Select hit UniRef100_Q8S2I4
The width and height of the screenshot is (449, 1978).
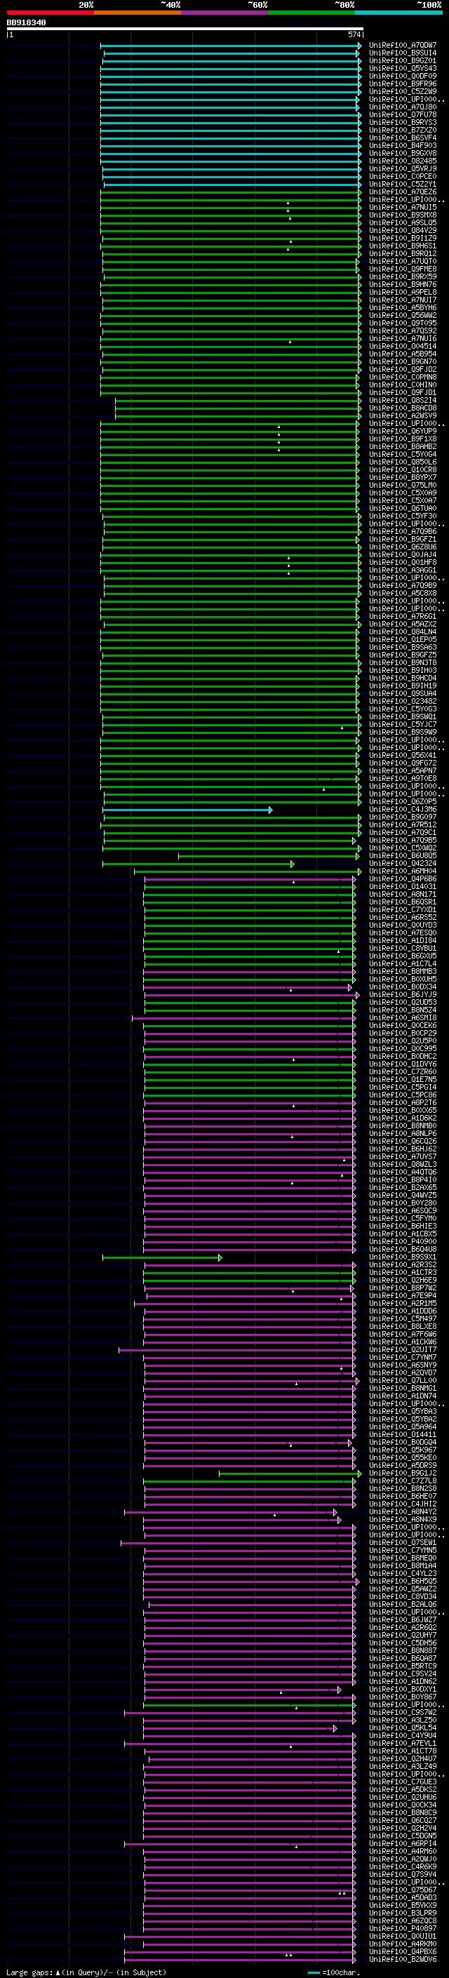point(403,400)
